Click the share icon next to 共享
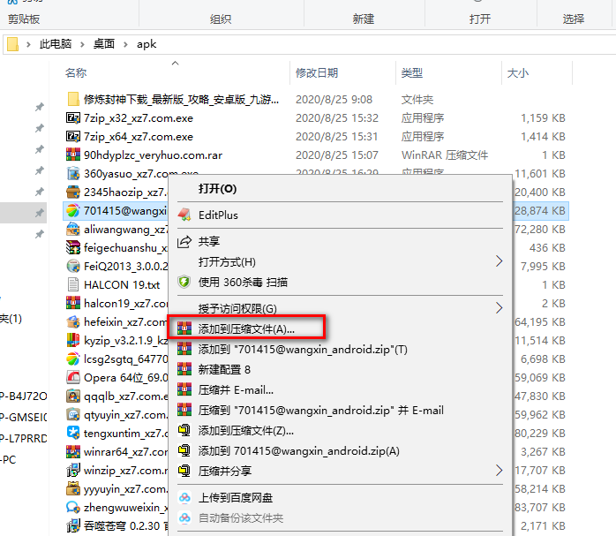The image size is (616, 536). point(184,241)
